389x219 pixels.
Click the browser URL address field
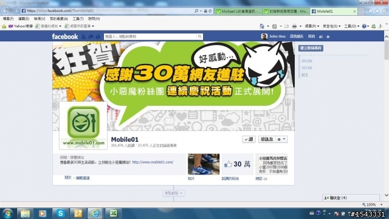107,11
